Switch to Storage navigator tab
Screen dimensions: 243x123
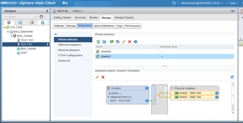coord(32,23)
